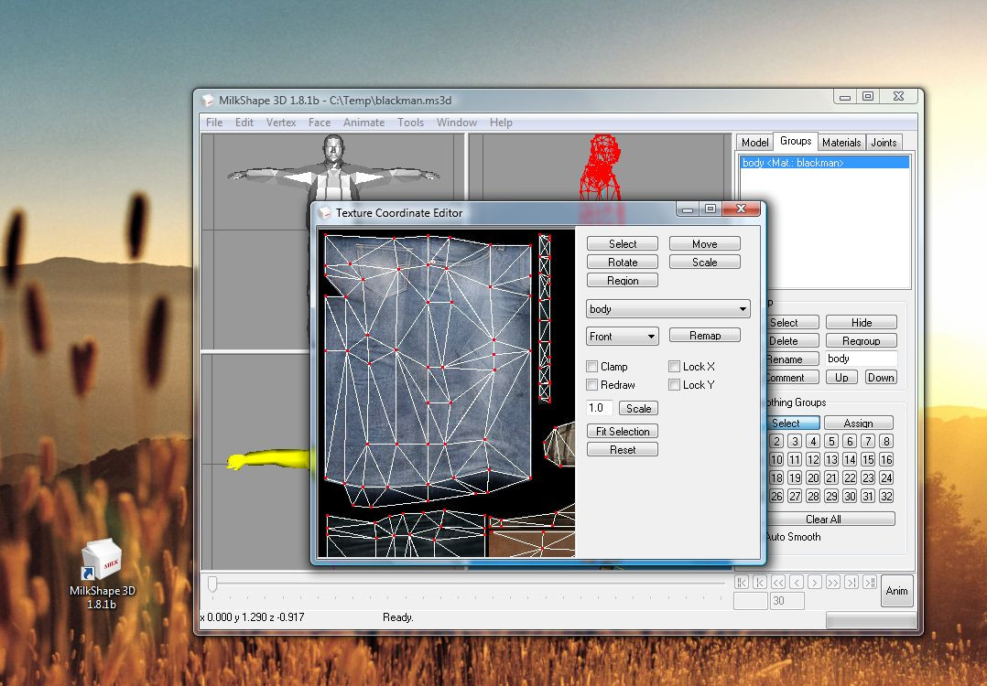Click Texture Coordinate Editor title bar icon
Screen dimensions: 987x686
click(324, 213)
